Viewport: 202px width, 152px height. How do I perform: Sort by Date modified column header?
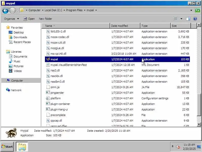[125, 26]
